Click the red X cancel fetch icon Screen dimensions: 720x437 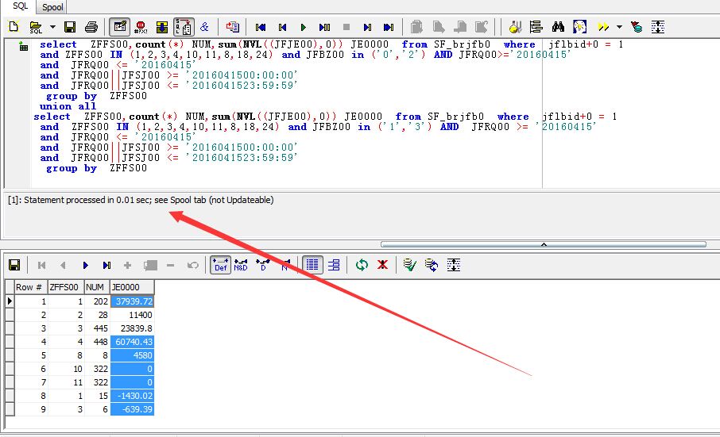click(x=382, y=265)
